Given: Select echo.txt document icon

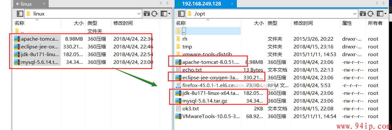Looking at the screenshot, I should [178, 70].
